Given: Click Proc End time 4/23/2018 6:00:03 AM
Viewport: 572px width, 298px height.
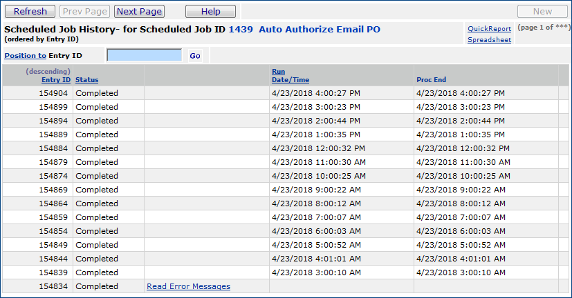Looking at the screenshot, I should [x=461, y=231].
